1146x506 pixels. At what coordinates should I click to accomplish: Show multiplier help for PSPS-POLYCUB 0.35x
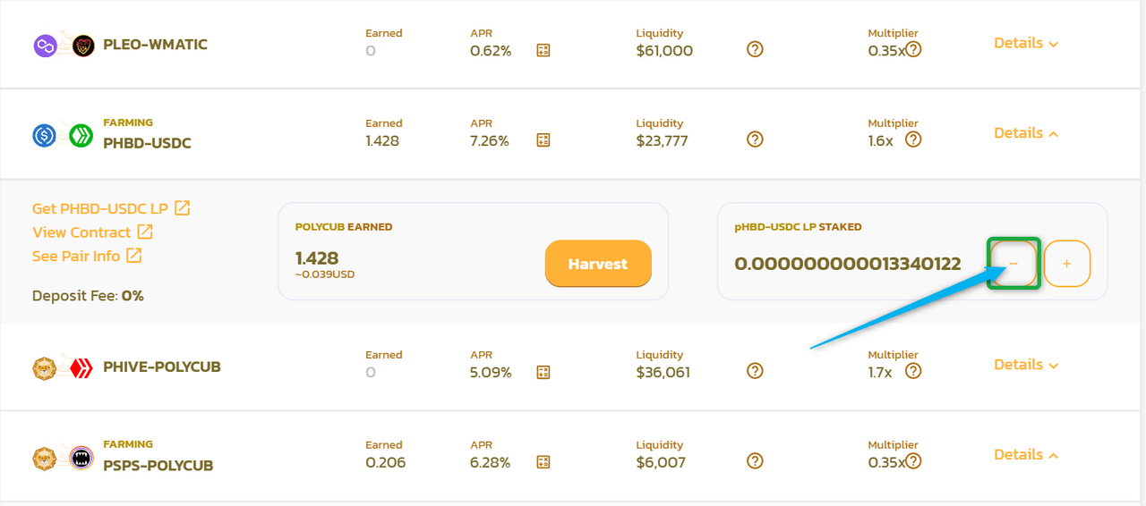[x=913, y=461]
